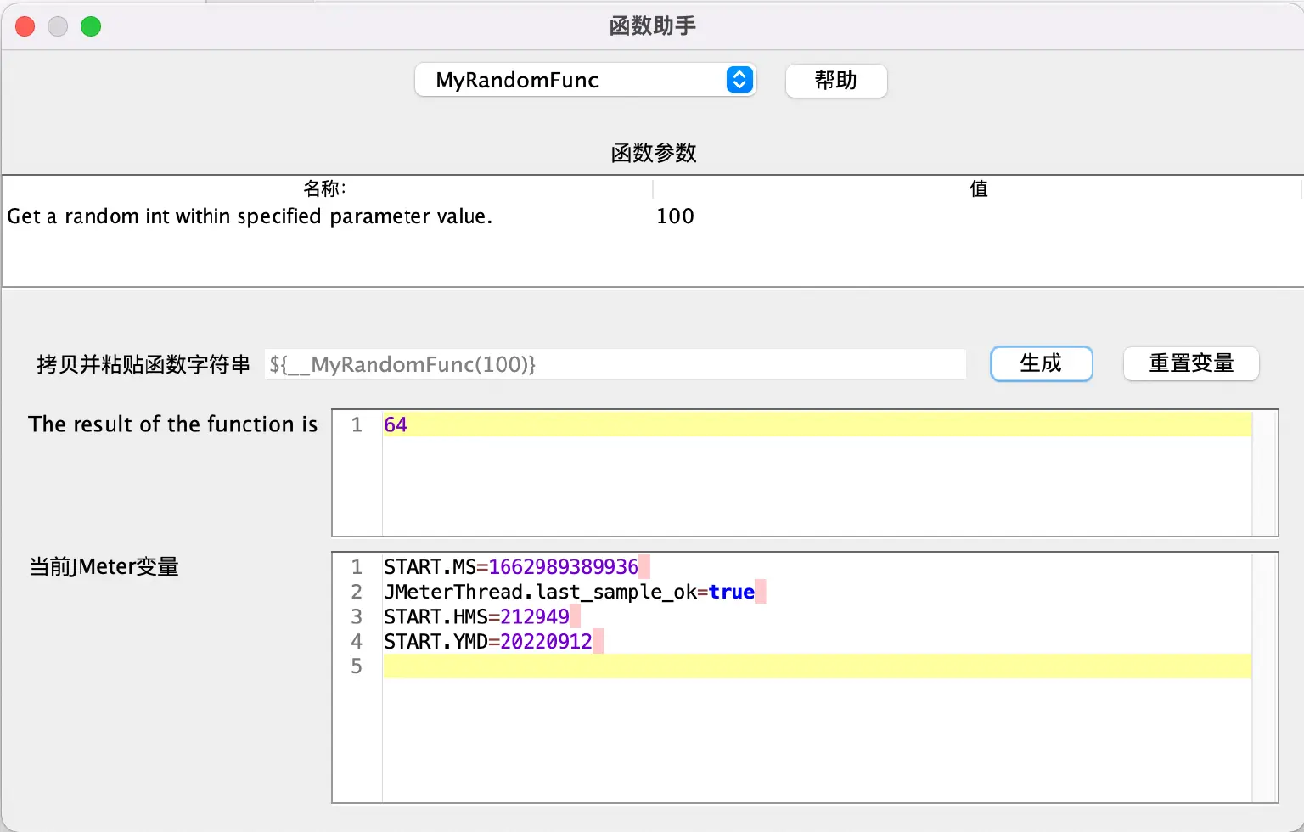Focus the ${__MyRandomFunc(100)} function string field
Screen dimensions: 1304x832
615,364
